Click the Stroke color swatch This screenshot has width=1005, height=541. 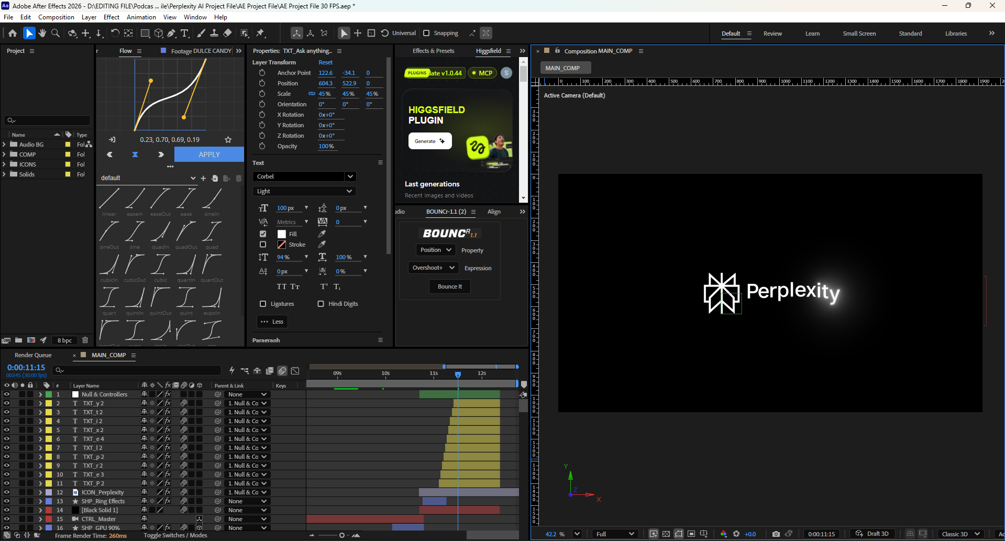tap(282, 245)
